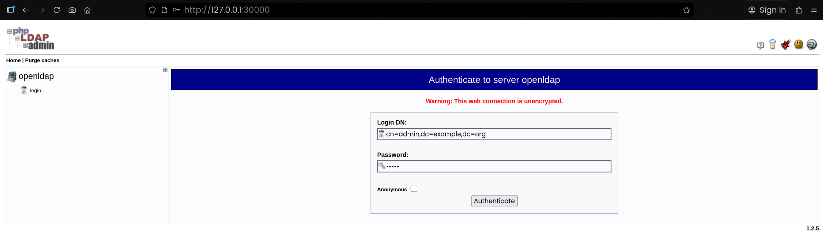823x233 pixels.
Task: Click the openldap server name in tree
Action: 36,76
